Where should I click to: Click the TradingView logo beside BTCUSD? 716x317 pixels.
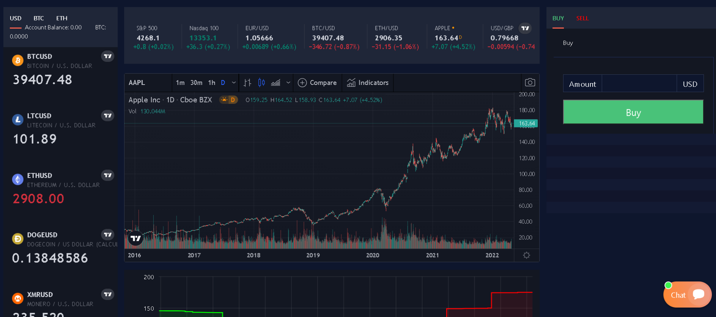108,56
